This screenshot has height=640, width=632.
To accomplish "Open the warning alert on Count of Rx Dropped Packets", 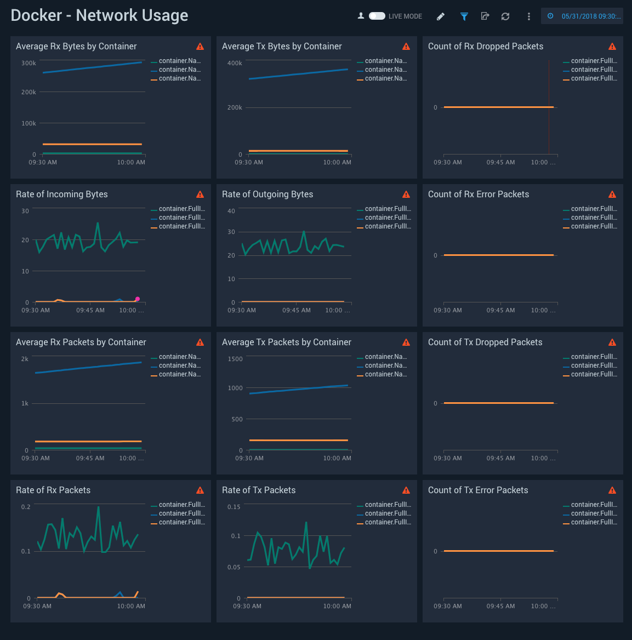I will pyautogui.click(x=612, y=47).
